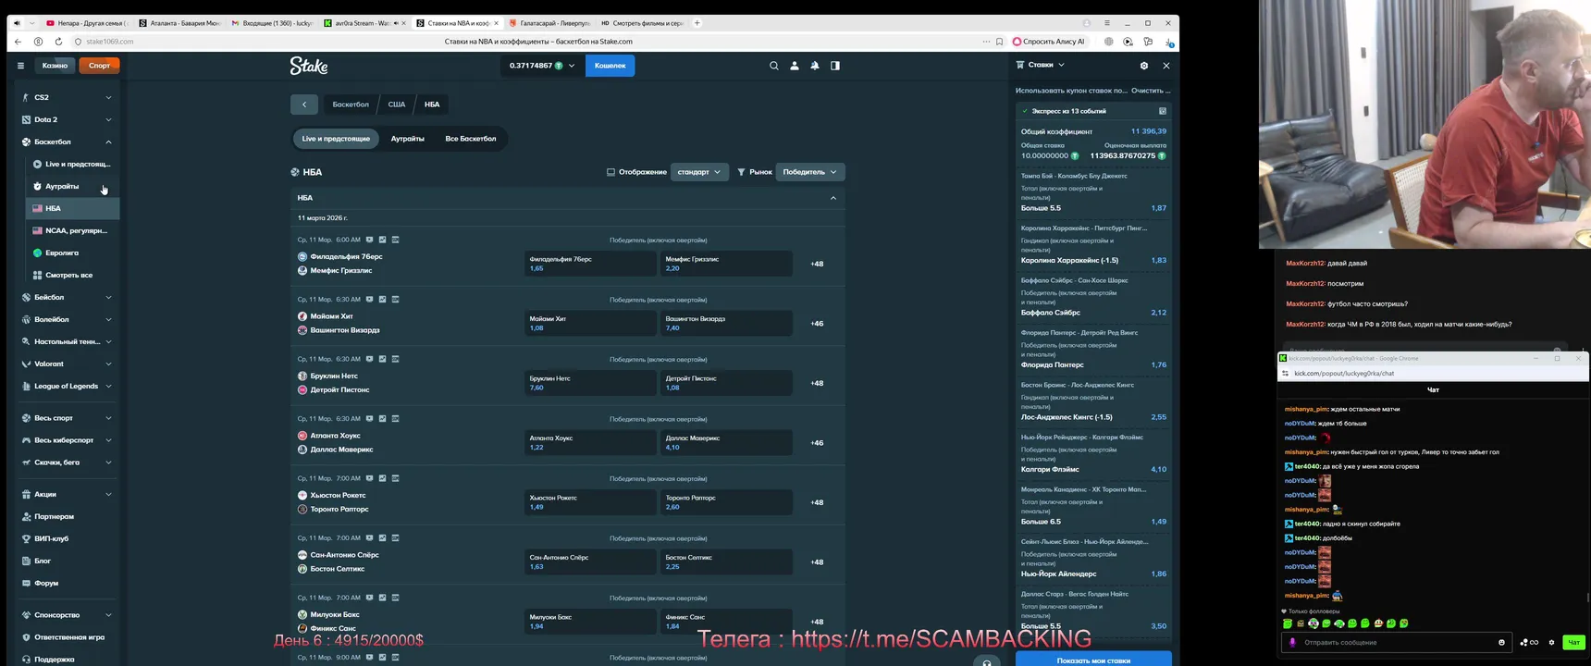Open the balance currency dropdown
Image resolution: width=1591 pixels, height=666 pixels.
click(x=542, y=66)
